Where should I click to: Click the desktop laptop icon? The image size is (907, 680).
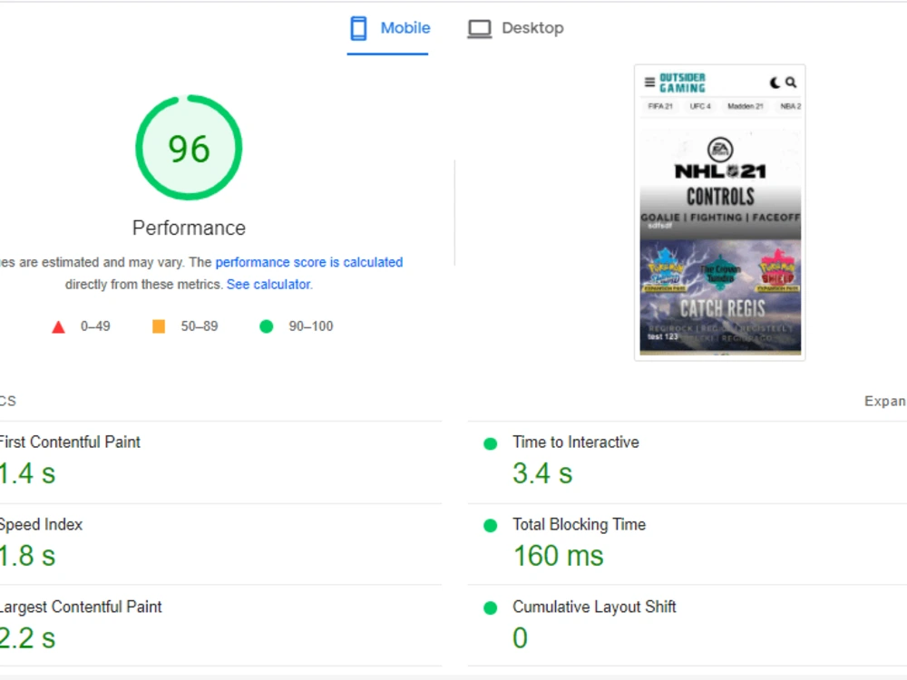click(480, 29)
